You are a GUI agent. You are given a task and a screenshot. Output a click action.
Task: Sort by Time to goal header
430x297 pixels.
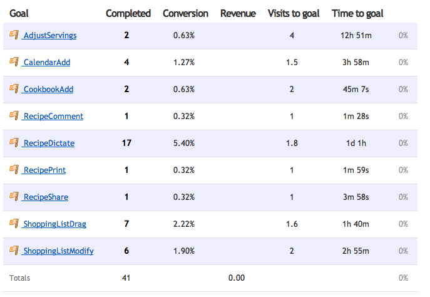coord(357,13)
